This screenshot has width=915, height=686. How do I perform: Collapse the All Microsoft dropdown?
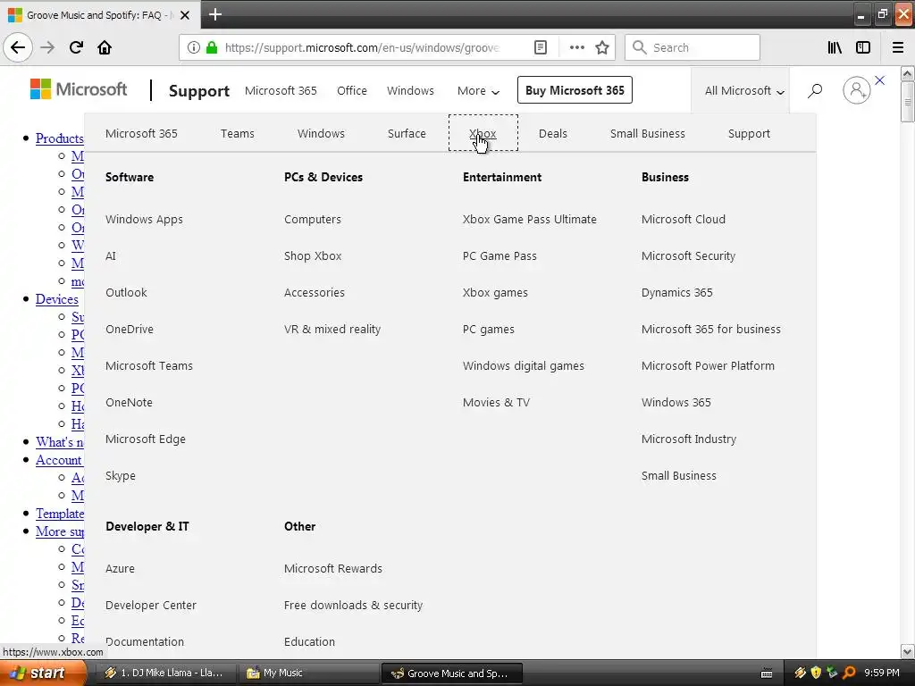point(744,90)
